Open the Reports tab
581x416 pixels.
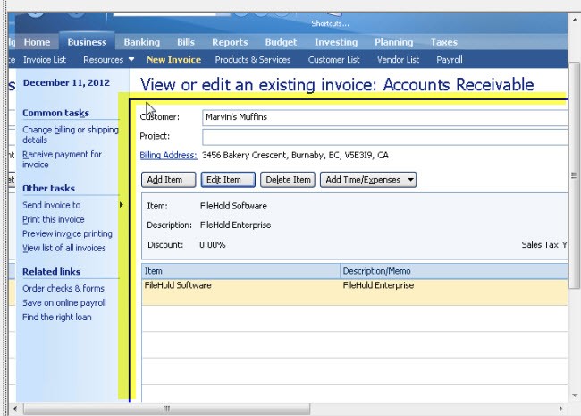coord(230,42)
